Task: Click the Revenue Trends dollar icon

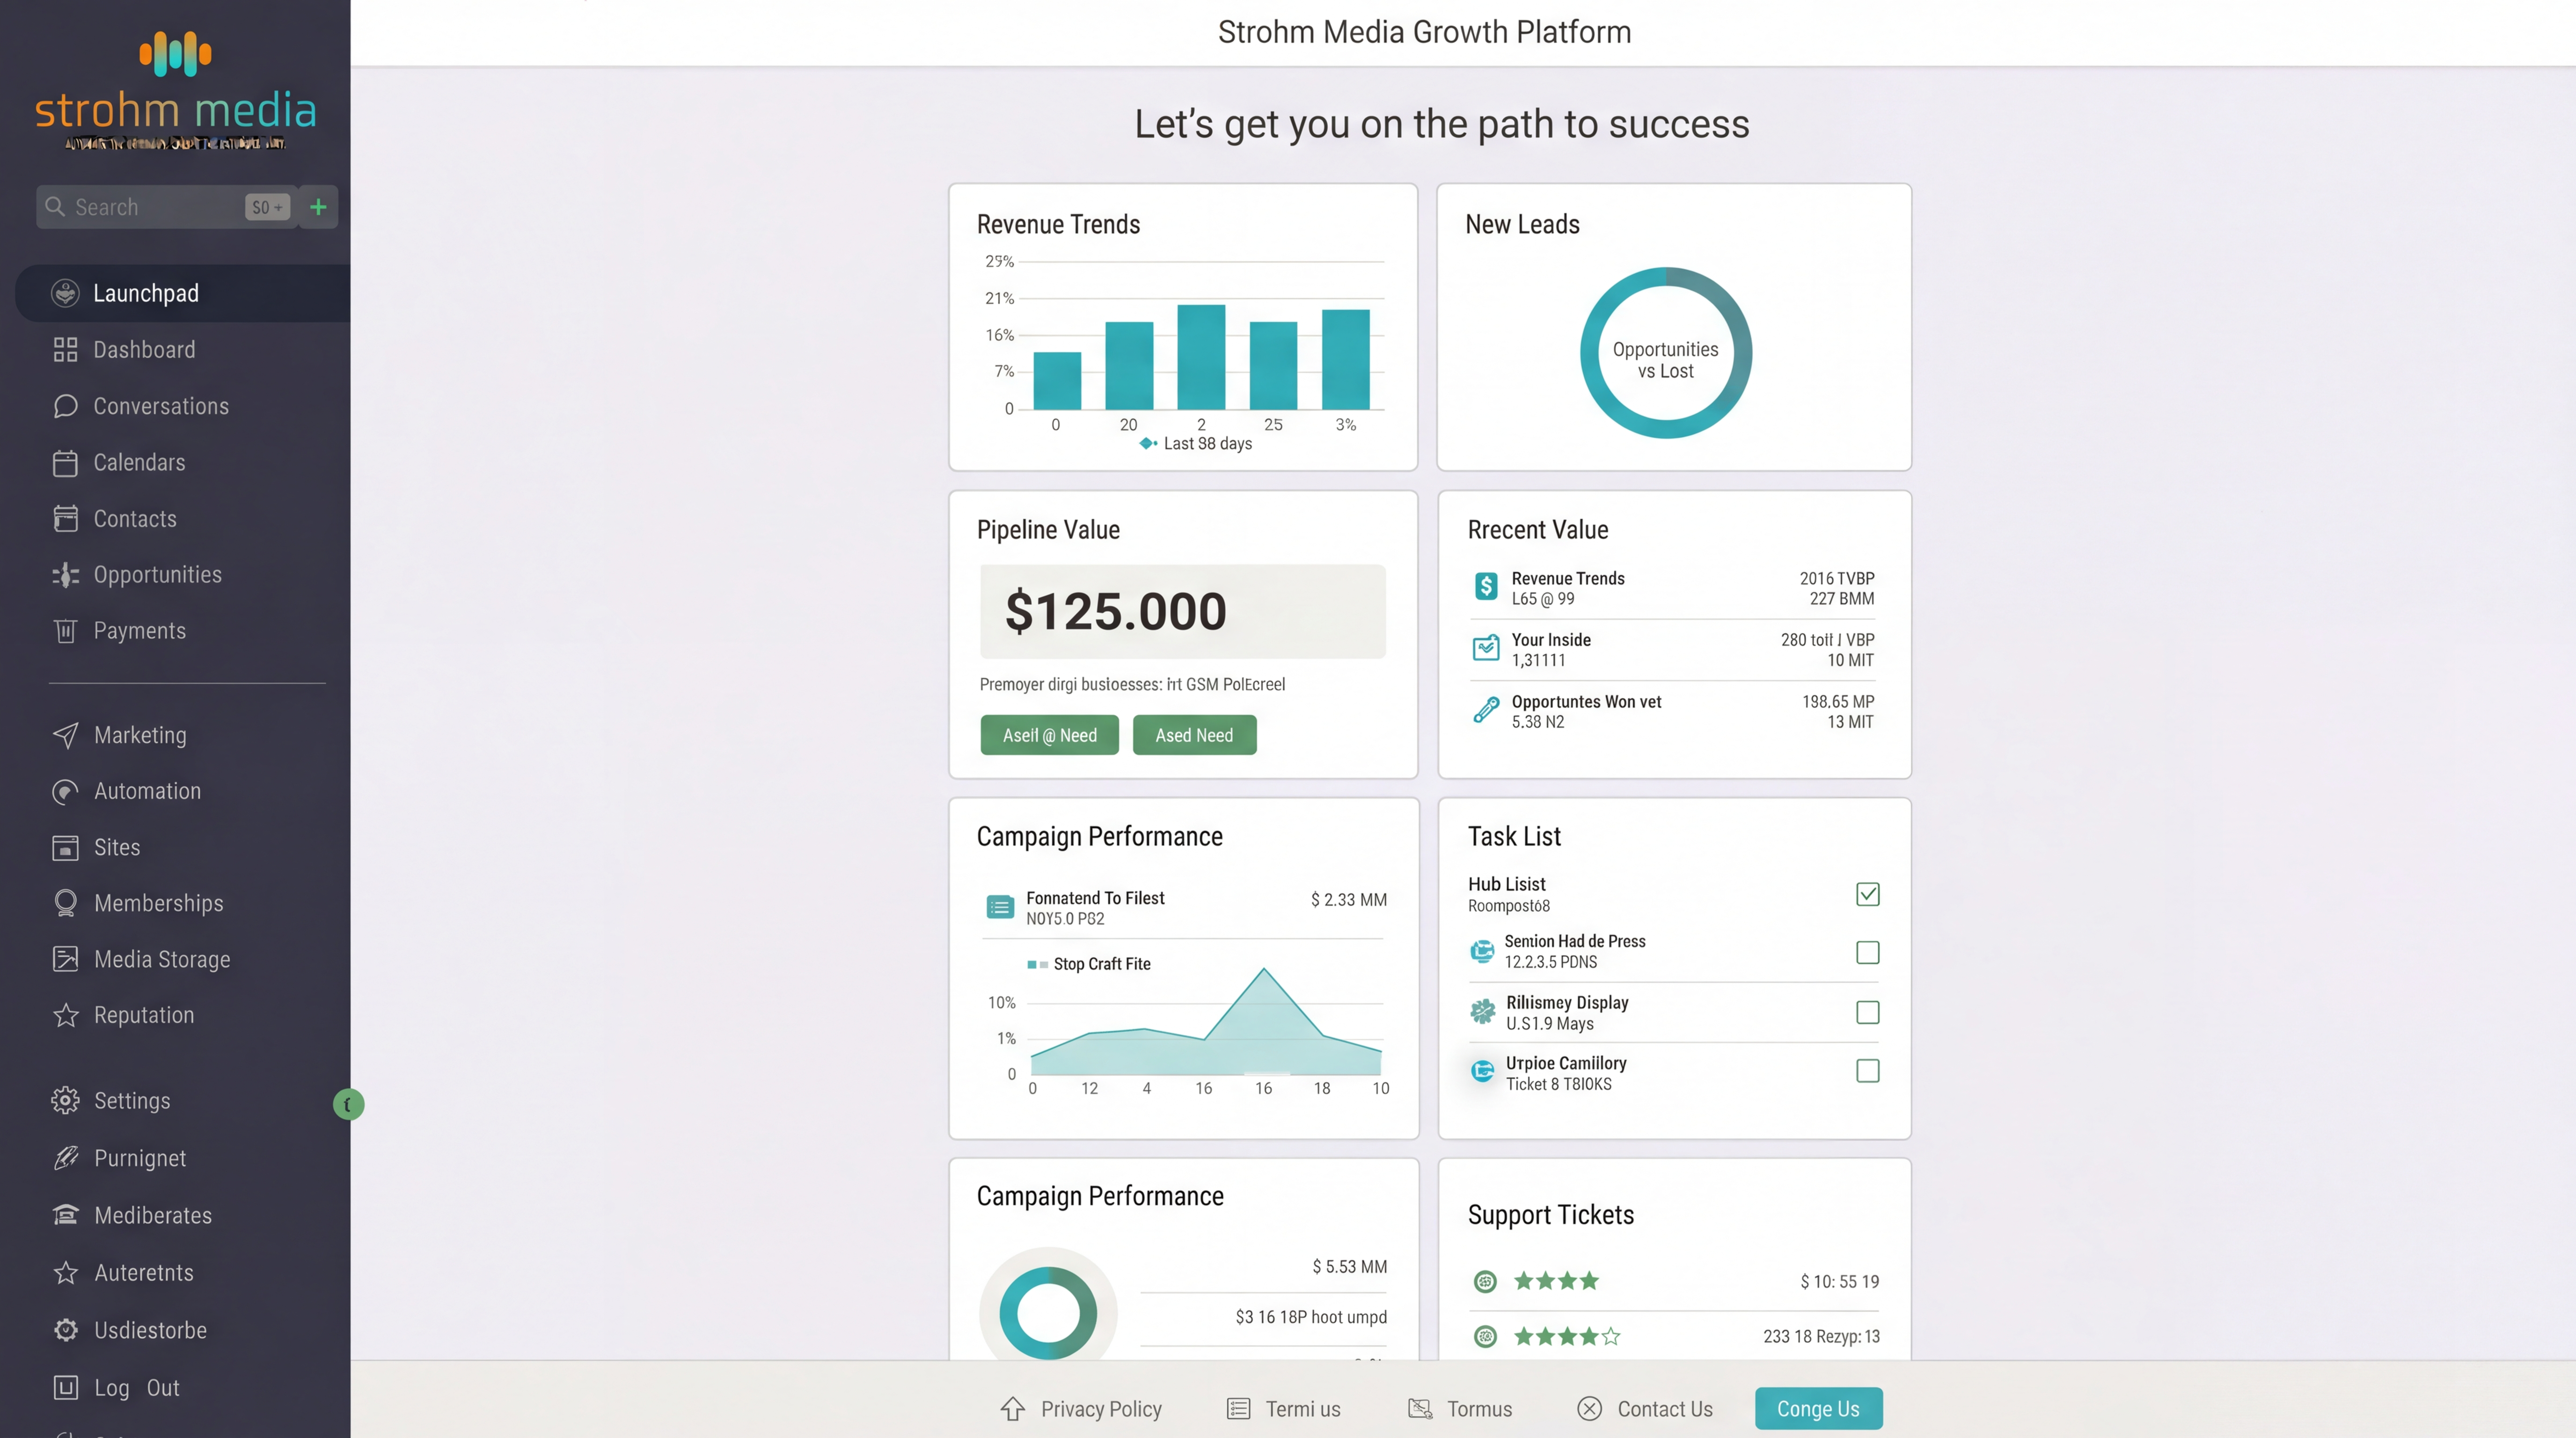Action: pos(1486,587)
